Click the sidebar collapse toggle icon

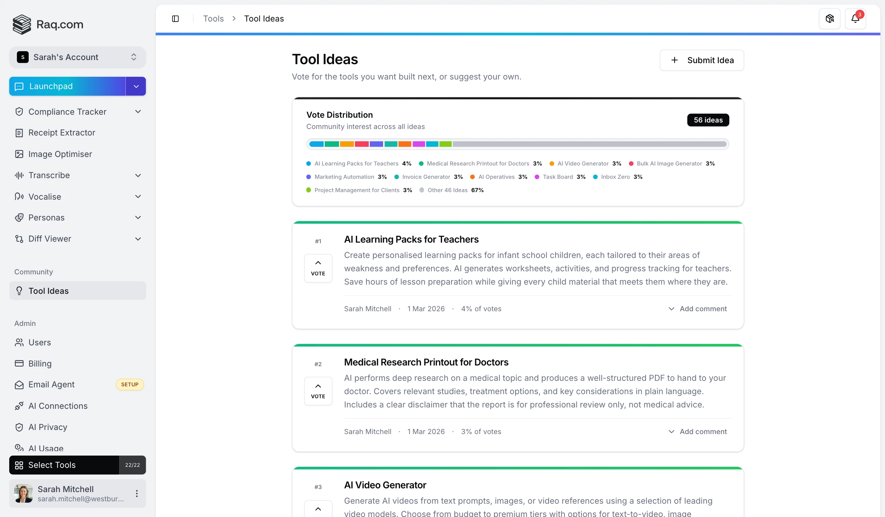click(175, 19)
